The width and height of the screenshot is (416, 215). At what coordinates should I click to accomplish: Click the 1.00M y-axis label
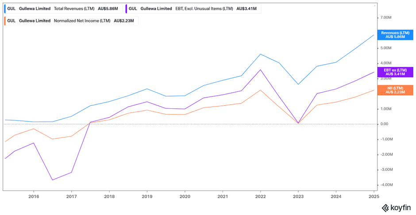386,109
